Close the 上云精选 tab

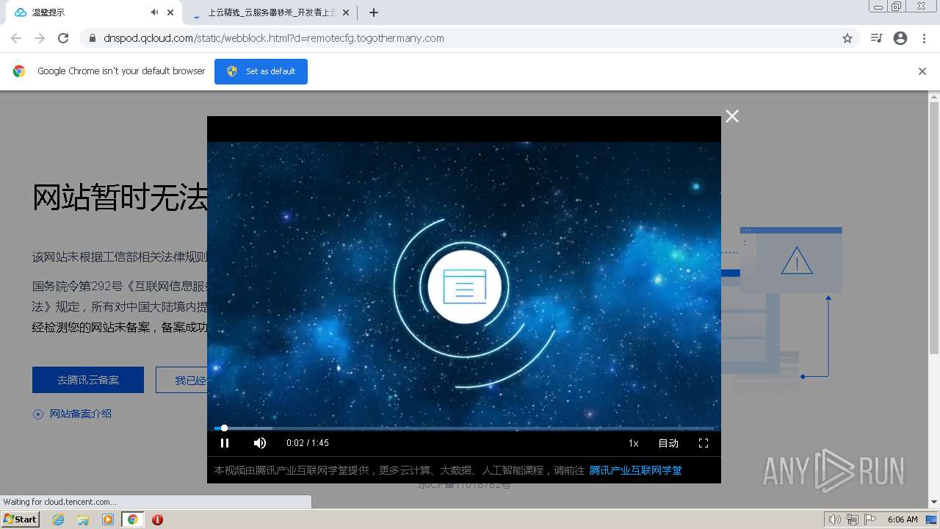(x=346, y=12)
